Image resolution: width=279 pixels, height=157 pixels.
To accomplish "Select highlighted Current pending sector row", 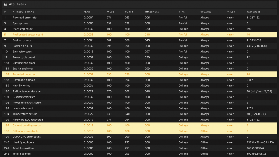I will (x=139, y=125).
